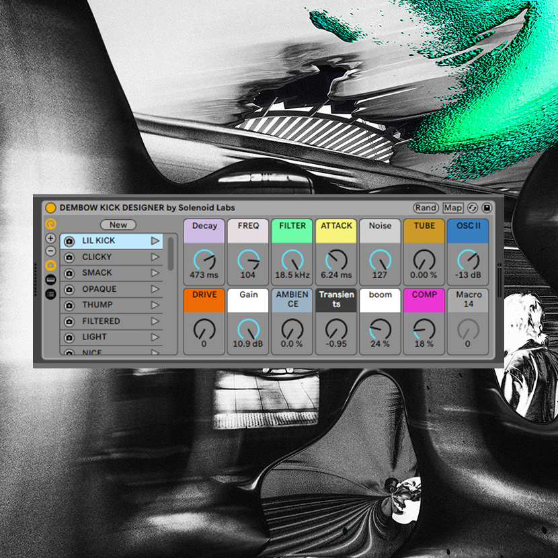The width and height of the screenshot is (558, 558).
Task: Click the camera icon beside SMACK
Action: pos(69,274)
